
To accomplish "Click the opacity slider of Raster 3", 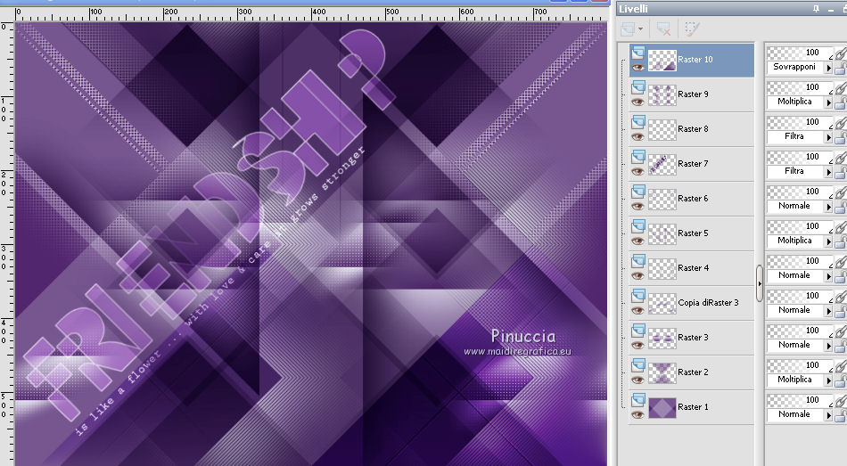I will (800, 331).
